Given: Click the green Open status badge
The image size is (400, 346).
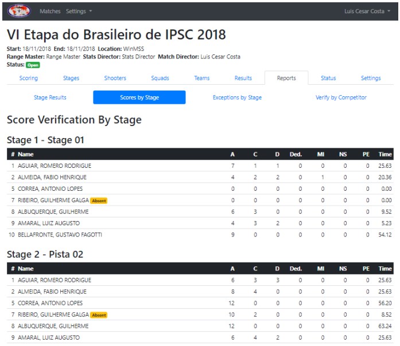Looking at the screenshot, I should point(33,65).
